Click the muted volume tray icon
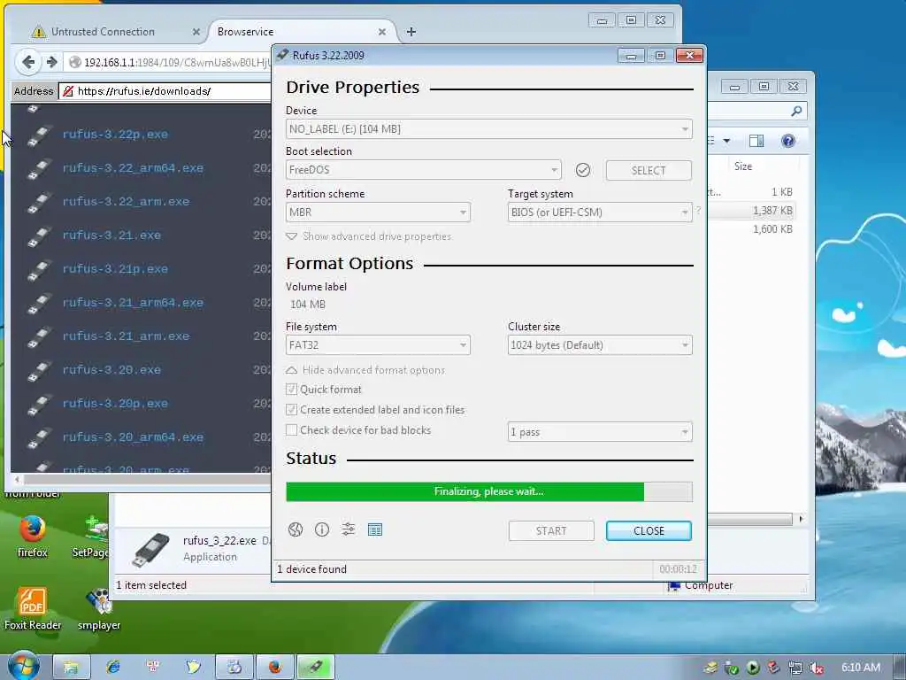The image size is (906, 680). coord(816,668)
